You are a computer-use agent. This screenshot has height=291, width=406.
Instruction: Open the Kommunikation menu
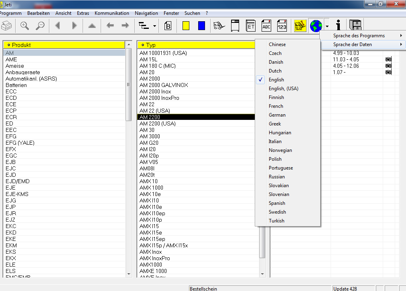112,13
